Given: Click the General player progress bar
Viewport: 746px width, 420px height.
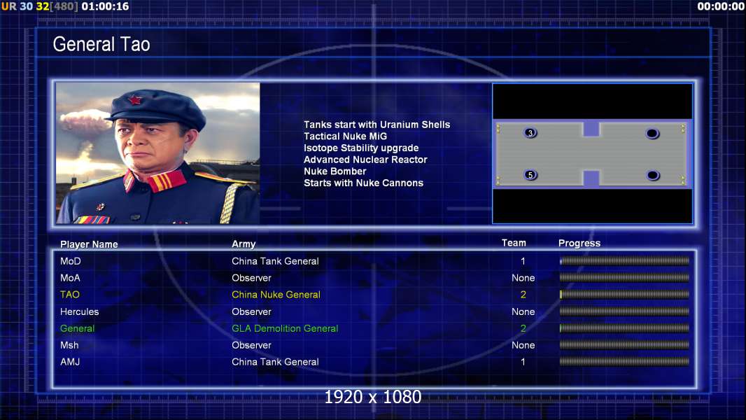Looking at the screenshot, I should tap(624, 328).
